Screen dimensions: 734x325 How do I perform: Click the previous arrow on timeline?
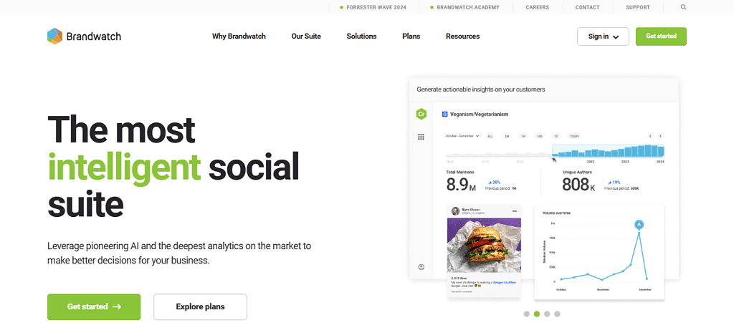pyautogui.click(x=650, y=136)
